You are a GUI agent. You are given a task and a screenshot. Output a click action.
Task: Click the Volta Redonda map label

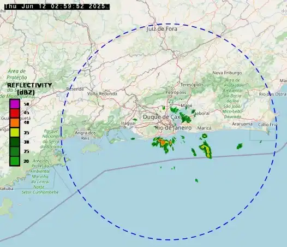pos(102,93)
